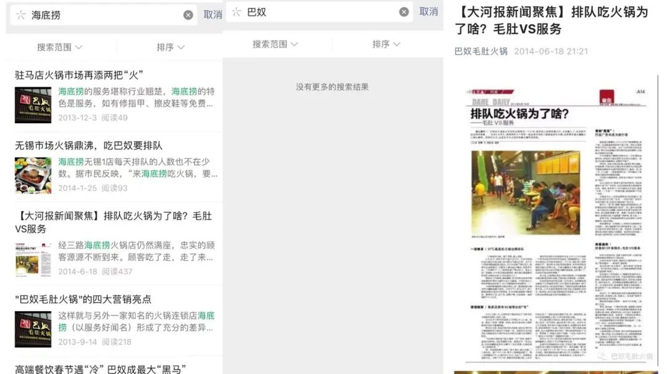Image resolution: width=667 pixels, height=374 pixels.
Task: Click the text 没有更多的搜索结果
Action: point(332,87)
